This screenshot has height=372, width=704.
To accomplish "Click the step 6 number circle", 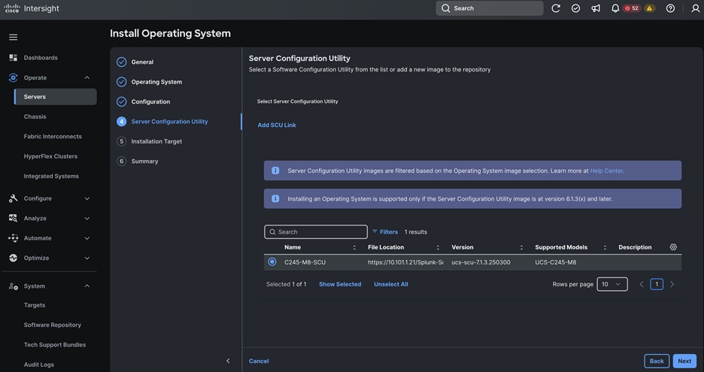I will [121, 161].
